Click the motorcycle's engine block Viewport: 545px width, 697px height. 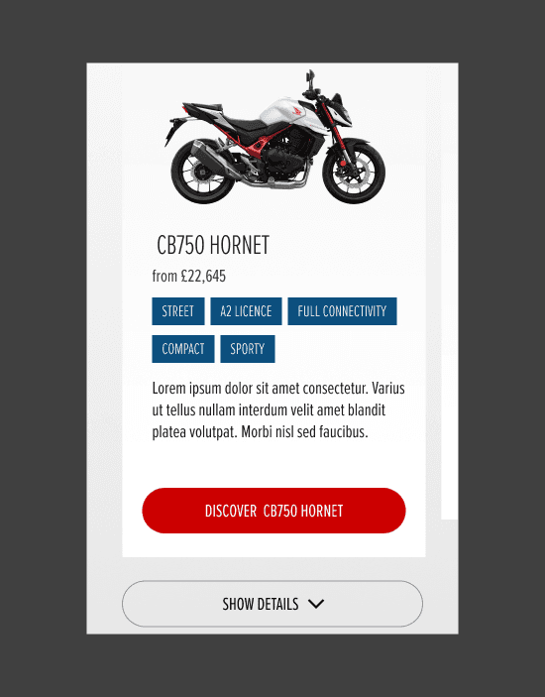click(286, 149)
